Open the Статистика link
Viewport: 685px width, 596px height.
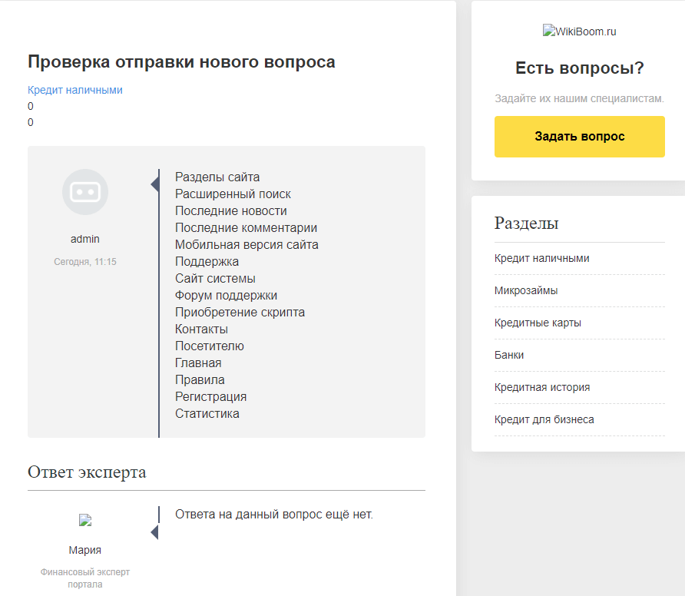pyautogui.click(x=207, y=413)
